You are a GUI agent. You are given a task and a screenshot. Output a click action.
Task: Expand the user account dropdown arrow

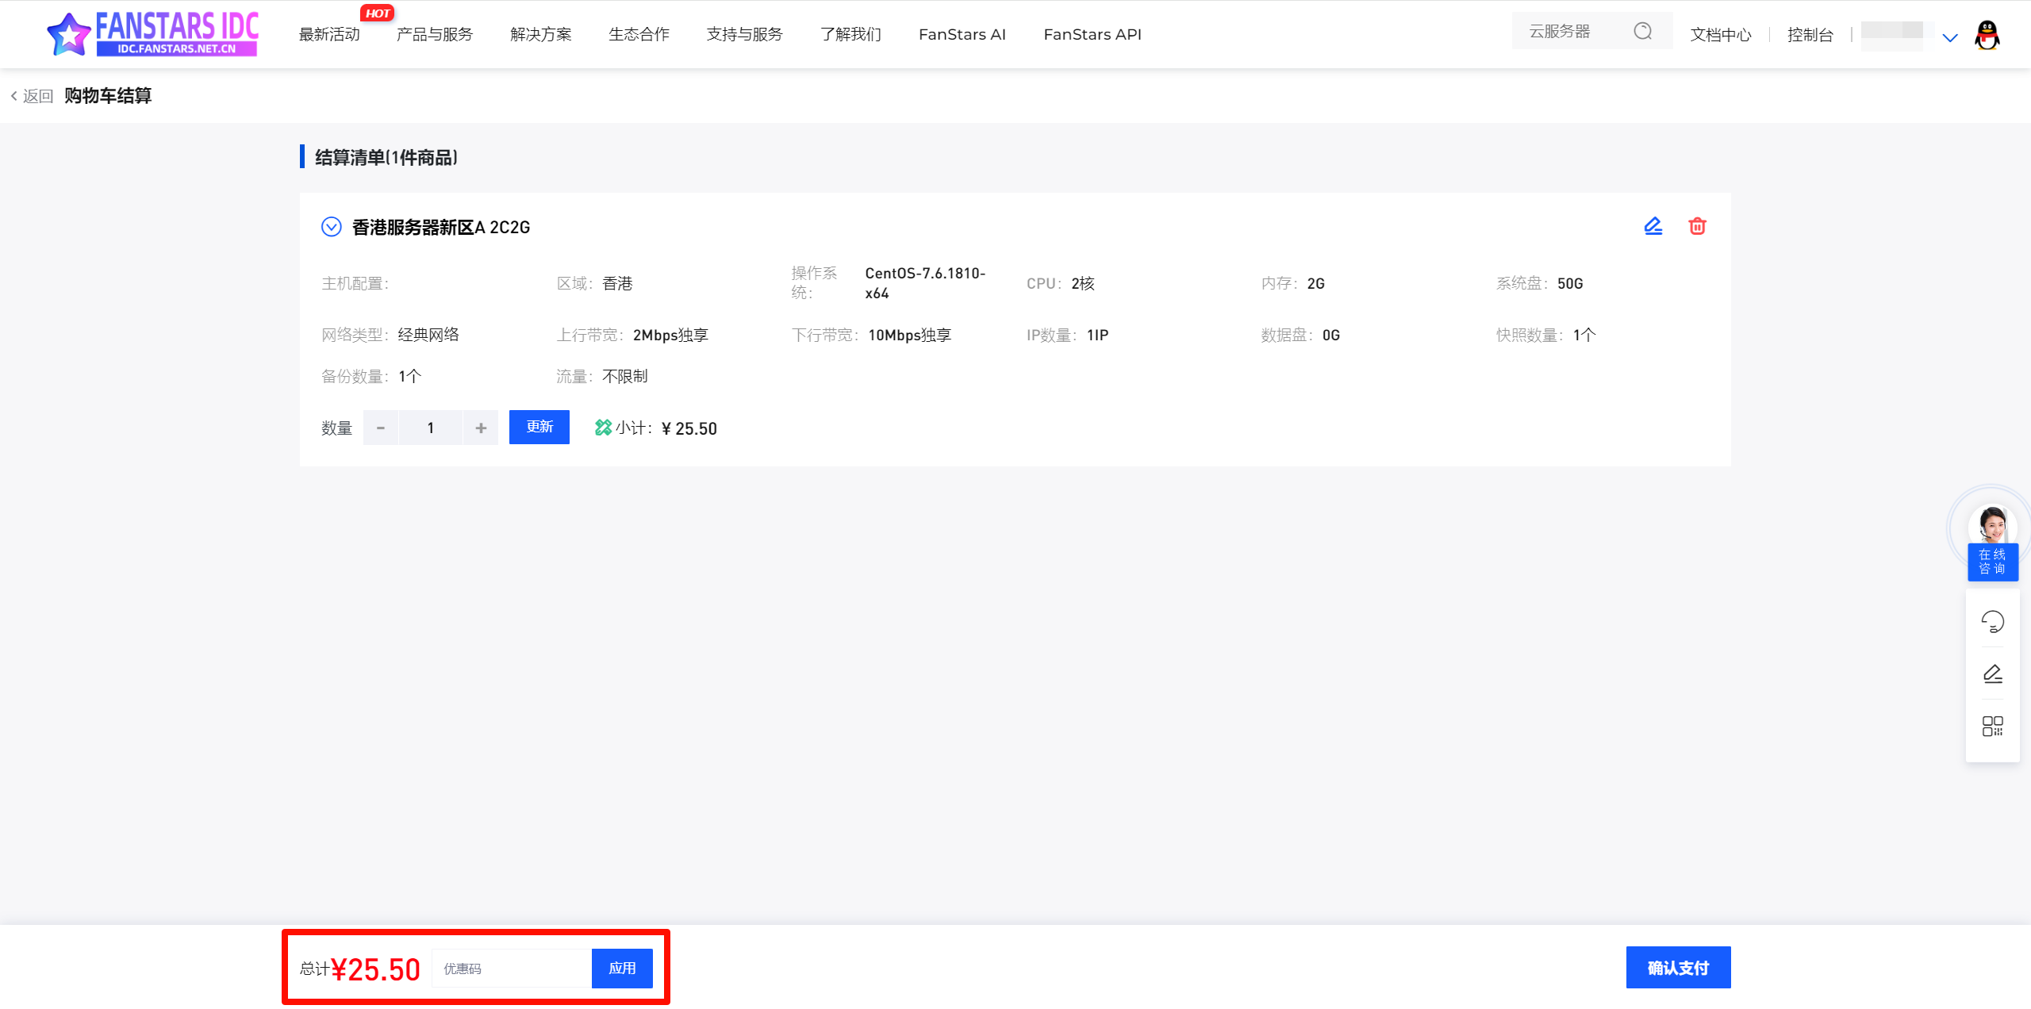click(1949, 37)
